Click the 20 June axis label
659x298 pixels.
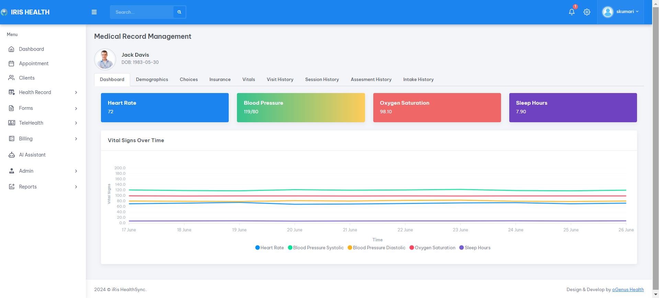pyautogui.click(x=295, y=230)
